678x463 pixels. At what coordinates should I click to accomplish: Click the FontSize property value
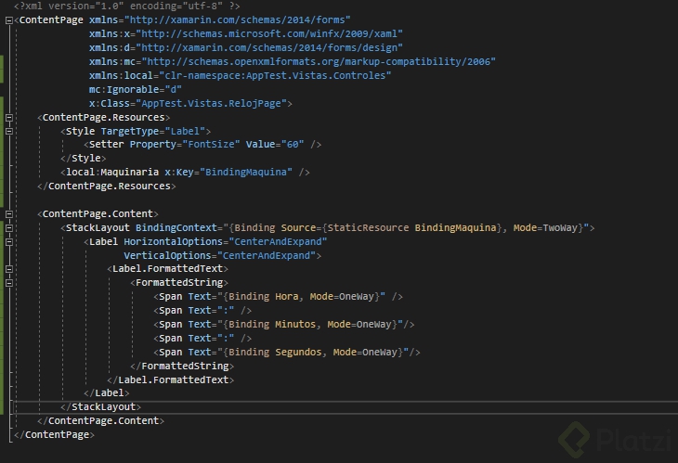click(211, 144)
